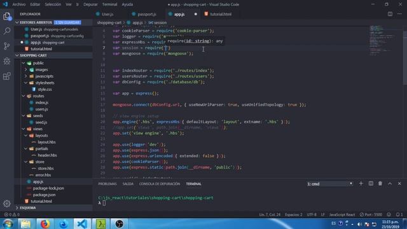This screenshot has width=407, height=229.
Task: Kill terminal with trash icon
Action: pyautogui.click(x=380, y=184)
